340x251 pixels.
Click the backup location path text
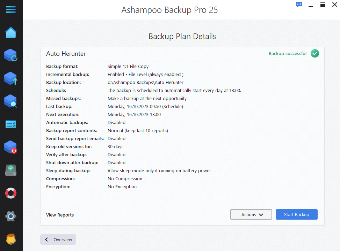click(146, 82)
